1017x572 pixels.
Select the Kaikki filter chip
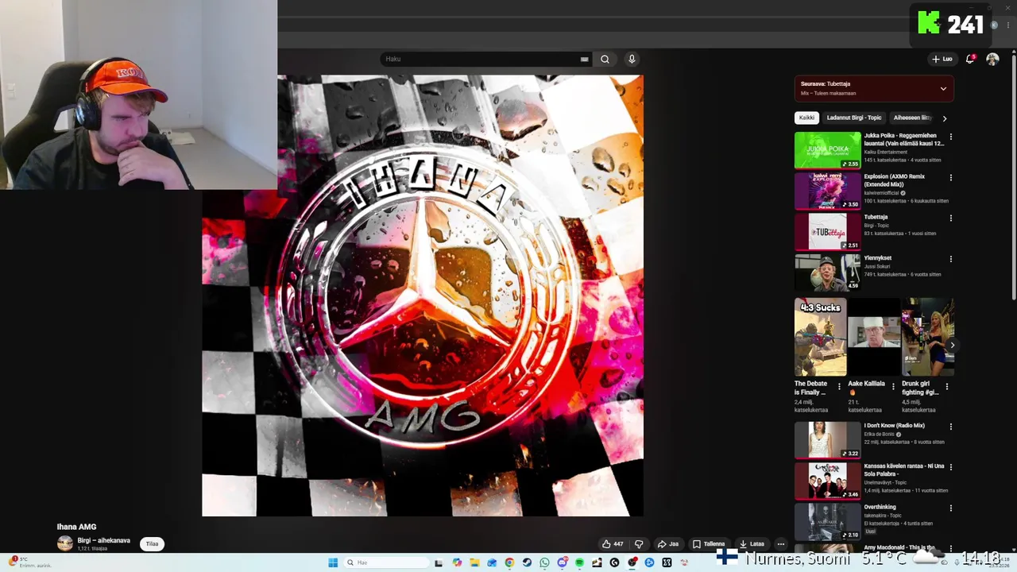[x=806, y=118]
